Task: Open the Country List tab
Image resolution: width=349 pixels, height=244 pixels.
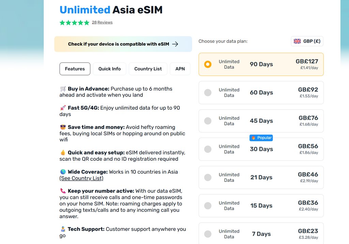Action: (x=148, y=69)
